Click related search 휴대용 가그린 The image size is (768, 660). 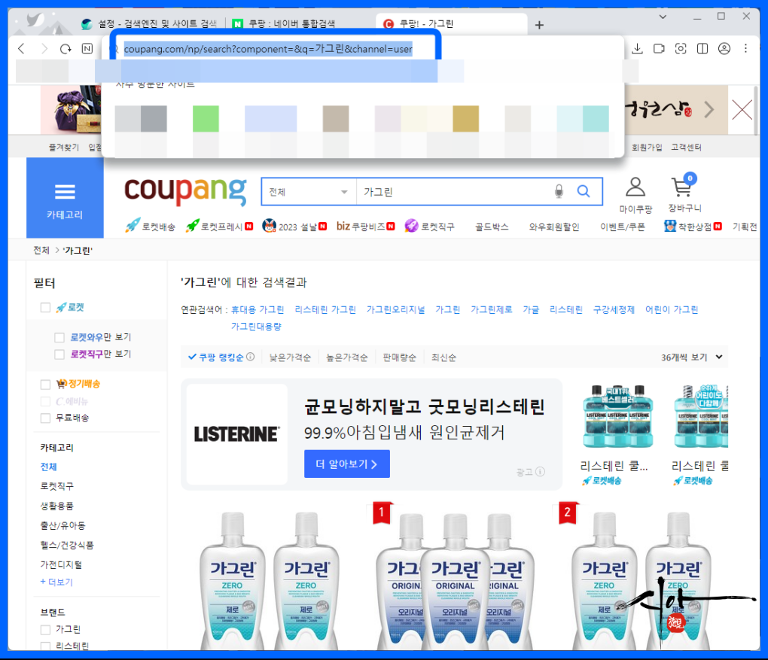258,309
